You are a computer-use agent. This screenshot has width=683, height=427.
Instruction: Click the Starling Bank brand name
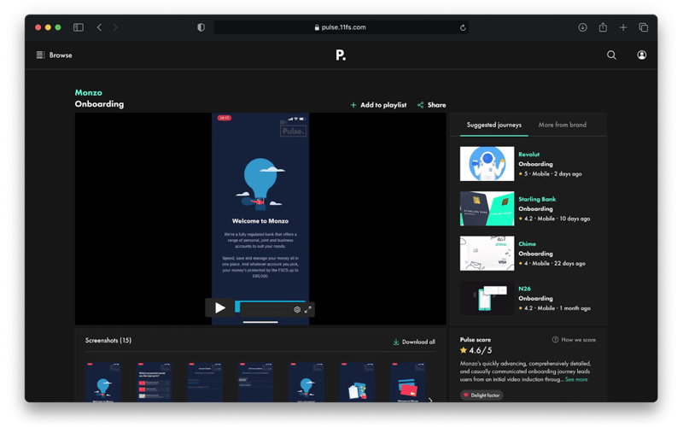[x=537, y=199]
